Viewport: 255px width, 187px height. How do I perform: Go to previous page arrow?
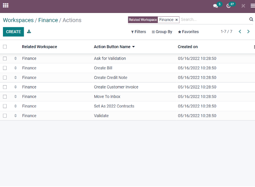click(x=240, y=31)
